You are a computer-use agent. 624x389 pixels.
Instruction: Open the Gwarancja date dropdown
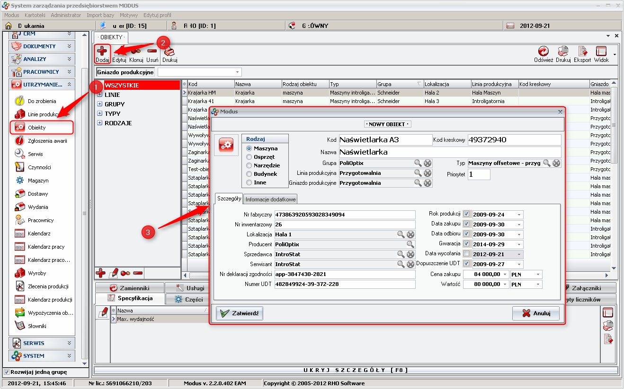519,244
